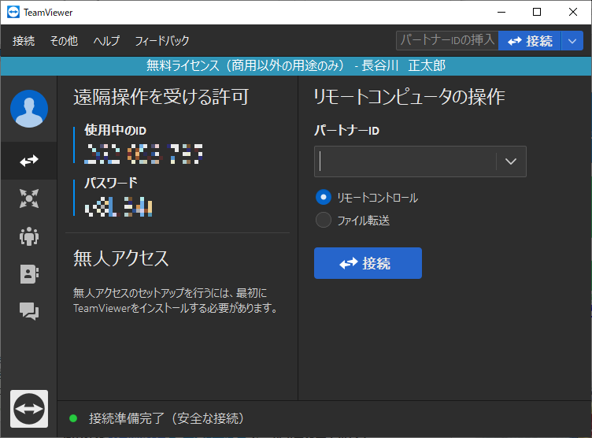Image resolution: width=592 pixels, height=438 pixels.
Task: Open the ヘルプ menu
Action: point(106,41)
